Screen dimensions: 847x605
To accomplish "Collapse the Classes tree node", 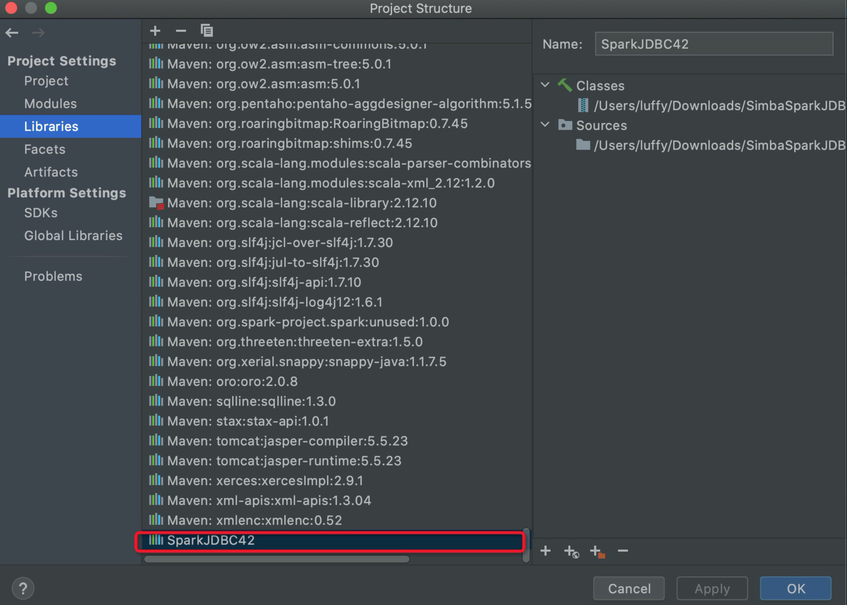I will click(x=545, y=85).
